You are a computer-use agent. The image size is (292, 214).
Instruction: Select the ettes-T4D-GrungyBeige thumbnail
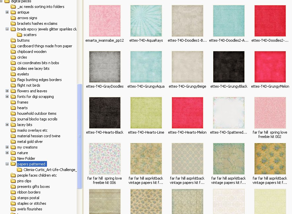click(x=188, y=67)
